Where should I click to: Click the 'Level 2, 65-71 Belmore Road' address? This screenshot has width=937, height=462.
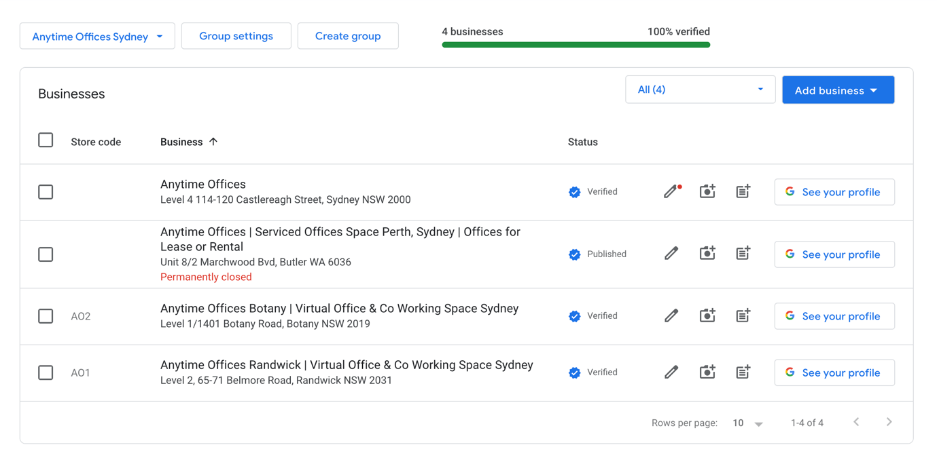click(276, 380)
